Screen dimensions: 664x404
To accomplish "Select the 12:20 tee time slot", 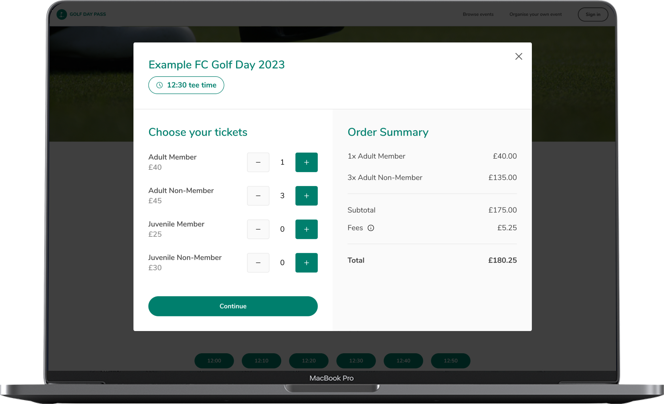I will click(x=308, y=361).
